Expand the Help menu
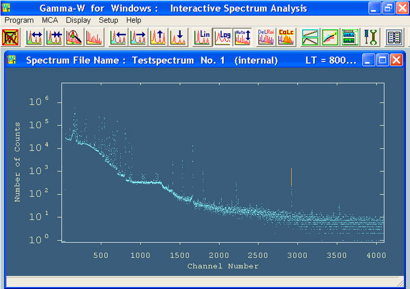 pyautogui.click(x=134, y=20)
